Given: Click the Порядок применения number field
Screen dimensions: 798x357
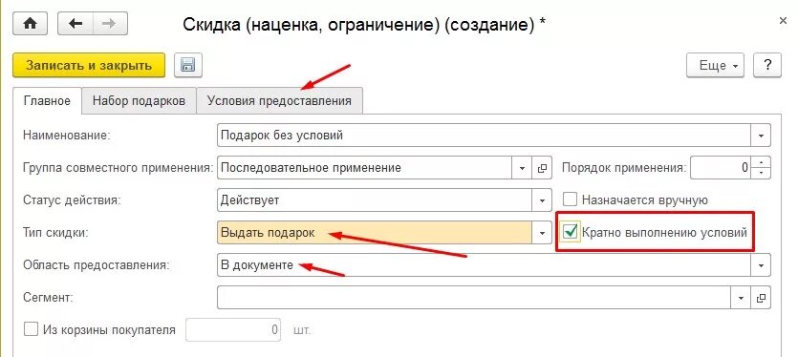Looking at the screenshot, I should click(722, 168).
